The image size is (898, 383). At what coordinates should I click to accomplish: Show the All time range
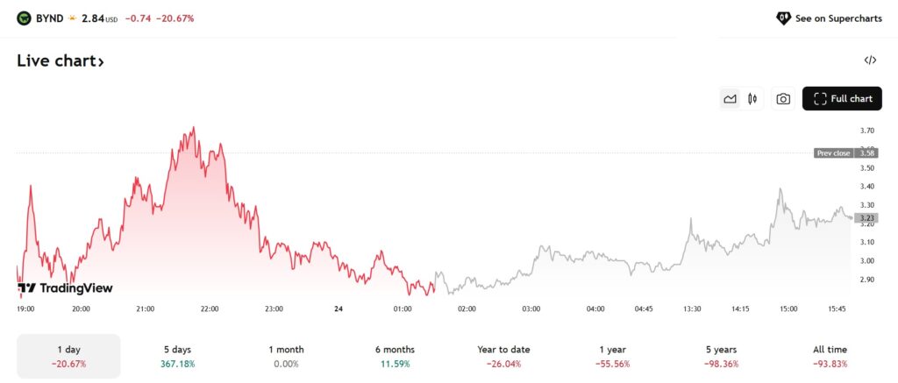pos(830,356)
